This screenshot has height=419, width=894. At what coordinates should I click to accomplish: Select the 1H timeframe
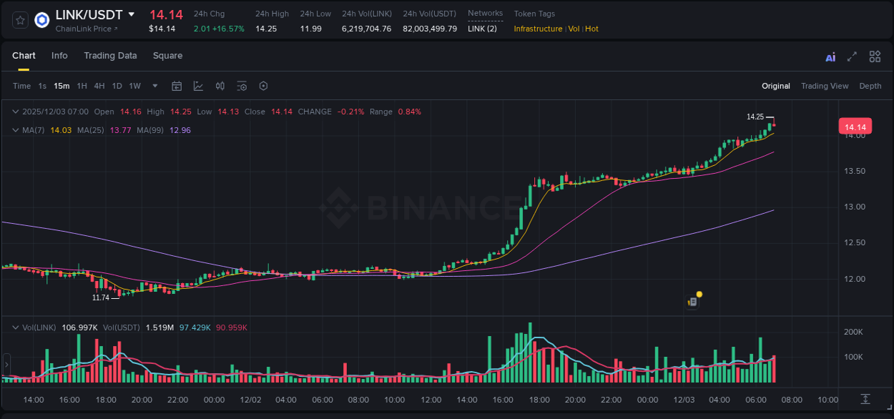tap(82, 86)
